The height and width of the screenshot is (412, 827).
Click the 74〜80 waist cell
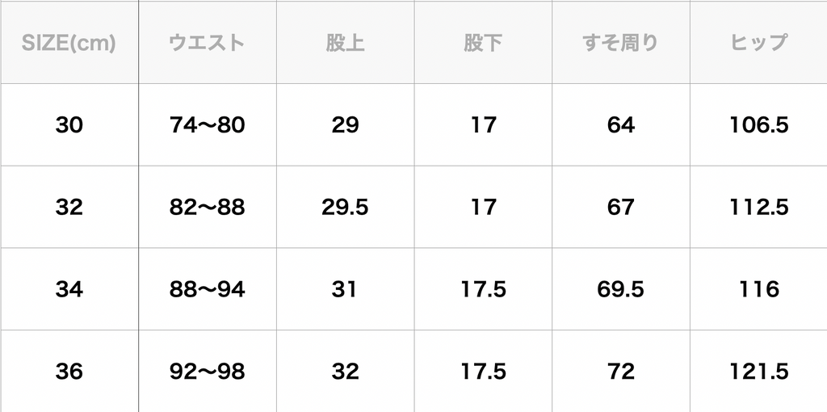pos(207,125)
